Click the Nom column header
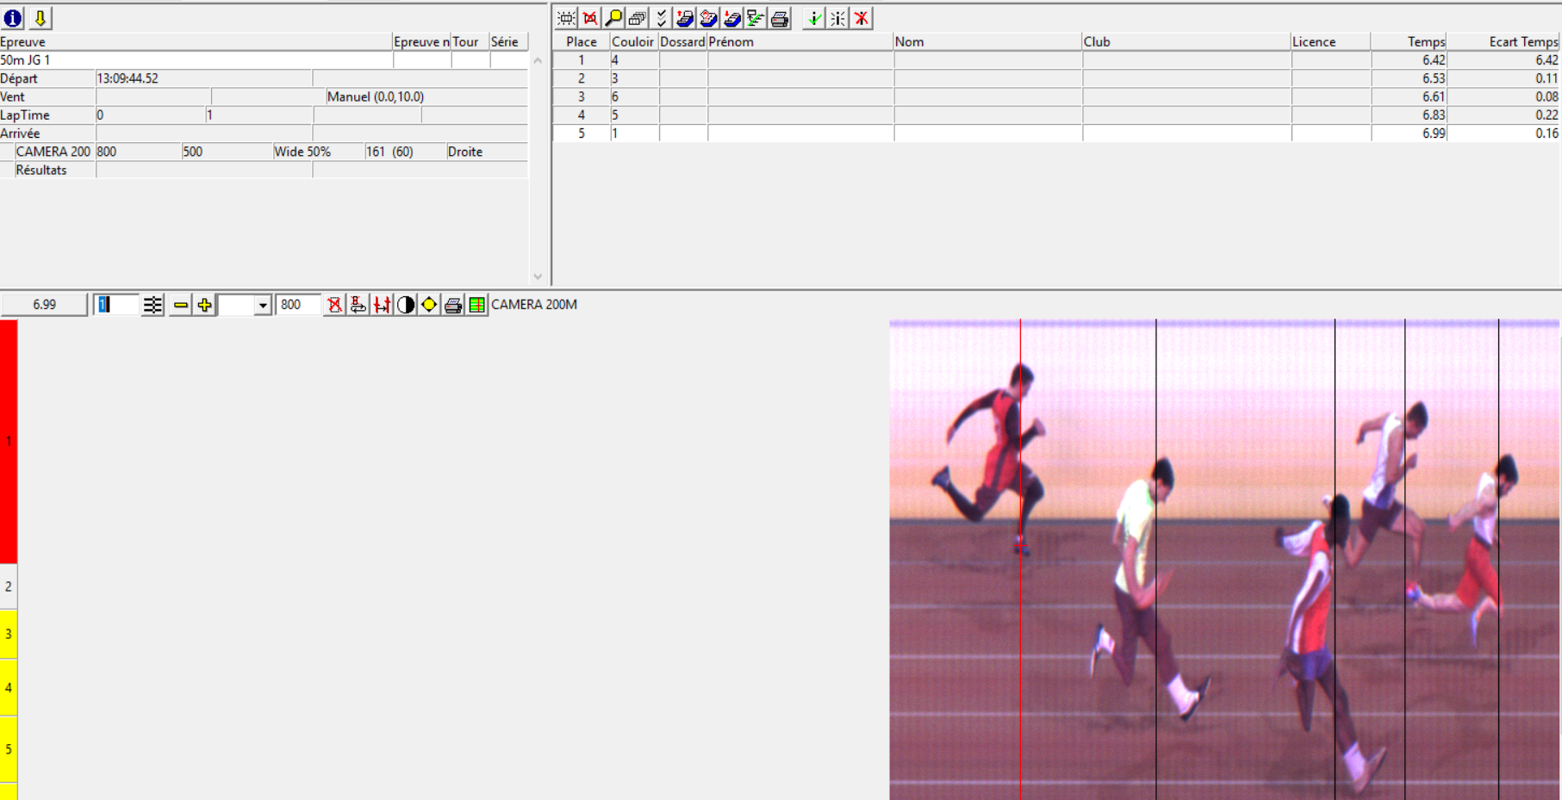The width and height of the screenshot is (1562, 800). pyautogui.click(x=987, y=41)
